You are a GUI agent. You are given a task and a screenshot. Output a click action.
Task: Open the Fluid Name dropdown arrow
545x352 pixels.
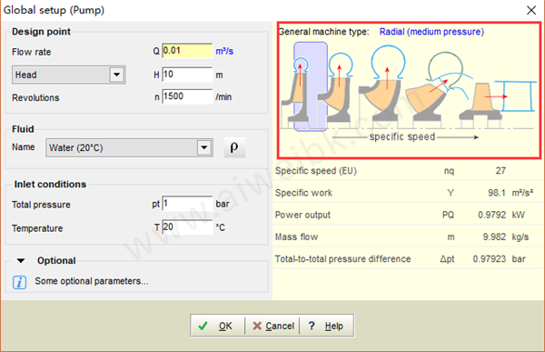click(204, 147)
